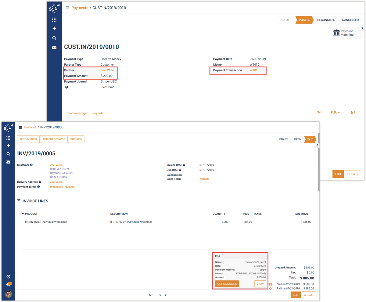
Task: Select the DRAFT status on the invoice
Action: pyautogui.click(x=283, y=139)
